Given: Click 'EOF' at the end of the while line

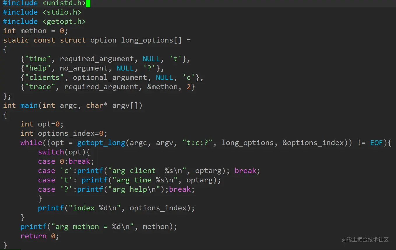Looking at the screenshot, I should click(x=376, y=143).
